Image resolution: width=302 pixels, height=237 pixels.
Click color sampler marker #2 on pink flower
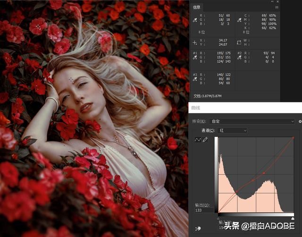click(38, 27)
